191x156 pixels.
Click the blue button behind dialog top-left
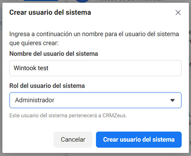(36, 1)
